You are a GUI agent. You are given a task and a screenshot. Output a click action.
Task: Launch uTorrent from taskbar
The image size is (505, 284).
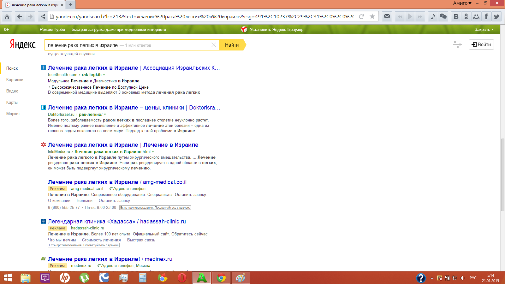point(84,278)
